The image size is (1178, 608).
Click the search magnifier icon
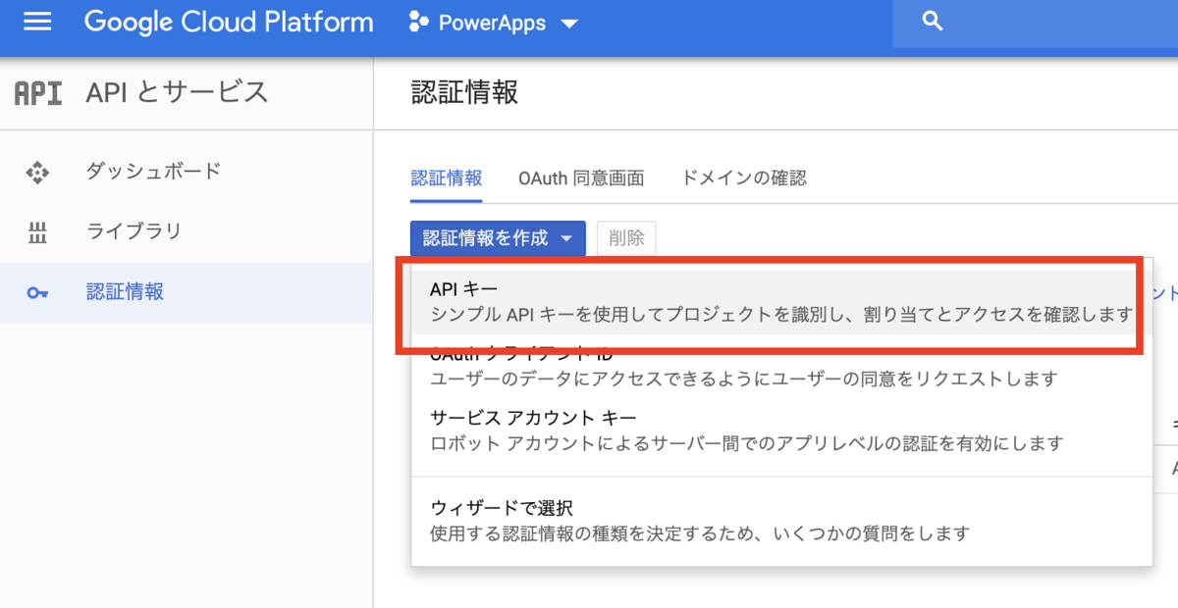click(934, 22)
